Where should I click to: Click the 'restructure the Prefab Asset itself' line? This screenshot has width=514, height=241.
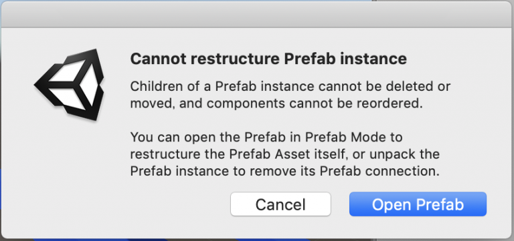click(x=285, y=154)
